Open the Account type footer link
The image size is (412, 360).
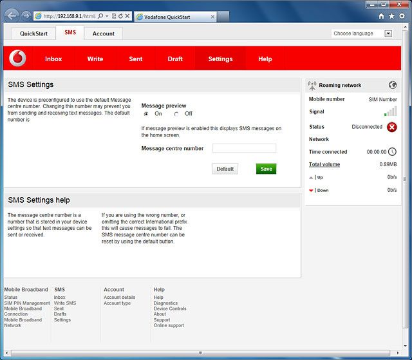[x=117, y=303]
